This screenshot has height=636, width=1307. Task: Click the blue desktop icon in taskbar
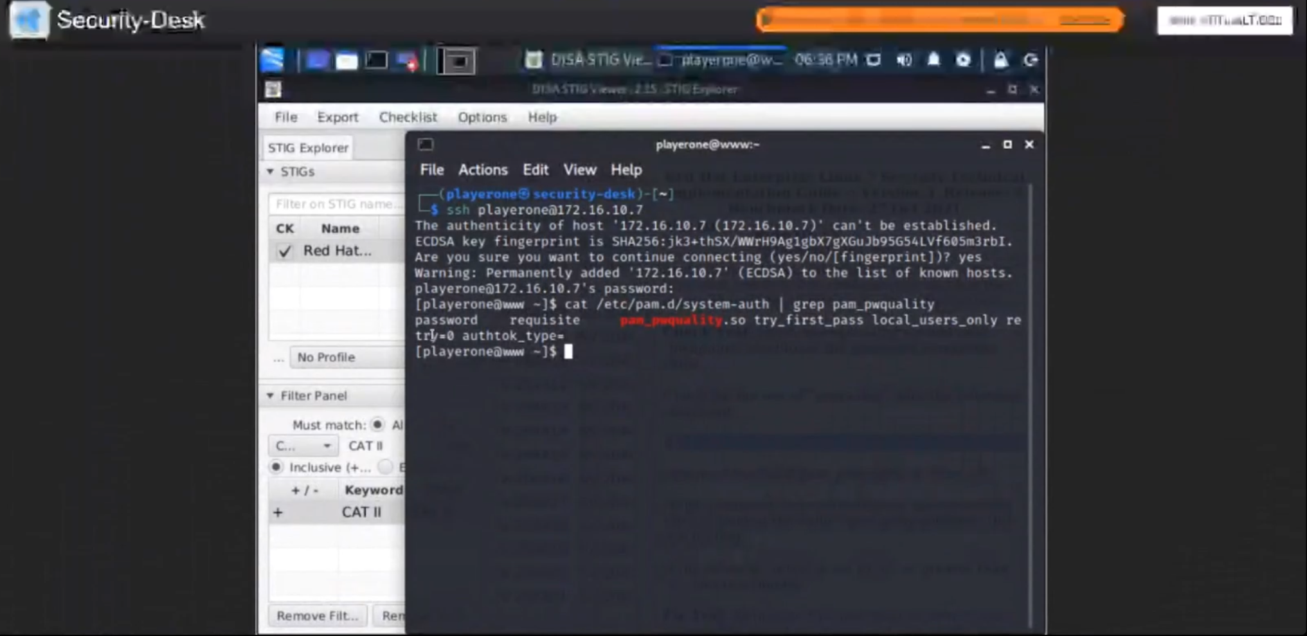(316, 60)
